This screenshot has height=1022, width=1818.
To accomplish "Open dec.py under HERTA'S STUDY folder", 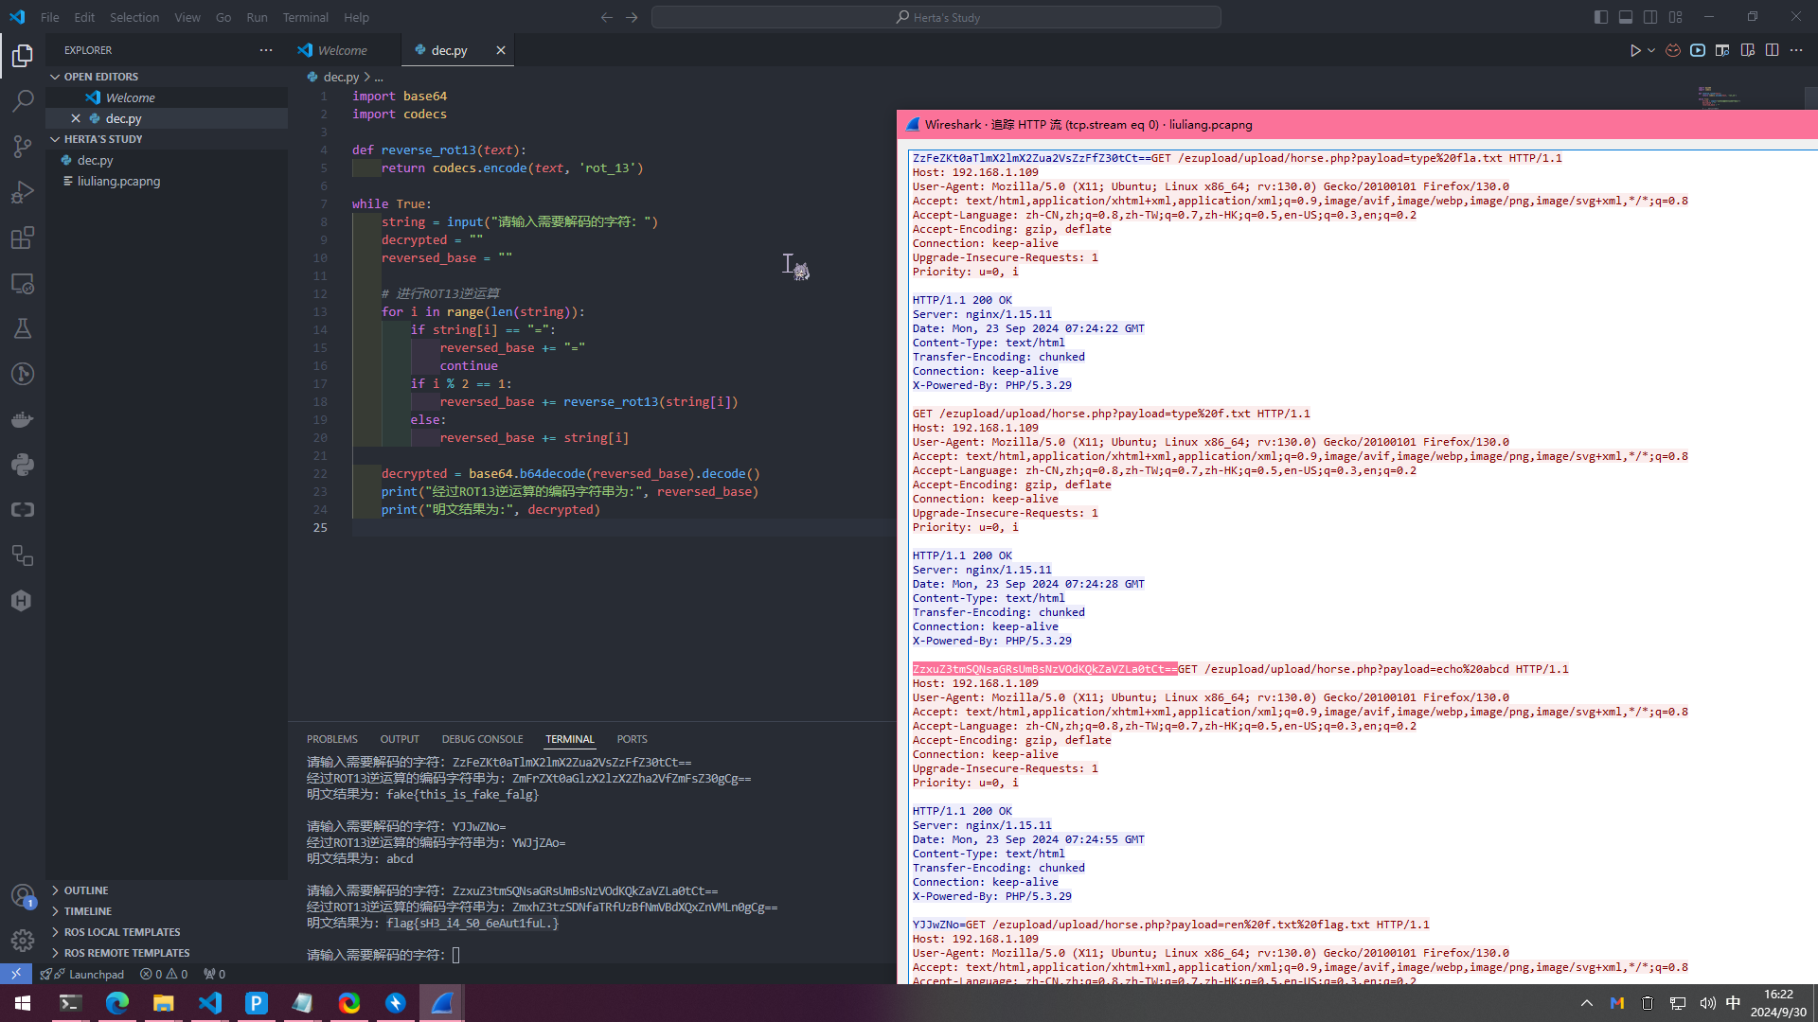I will [x=95, y=160].
